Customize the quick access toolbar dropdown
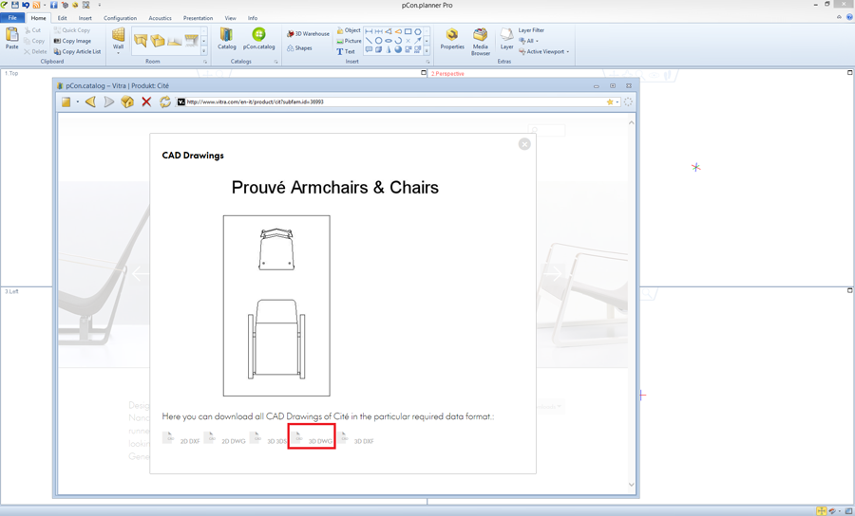855x516 pixels. [99, 5]
